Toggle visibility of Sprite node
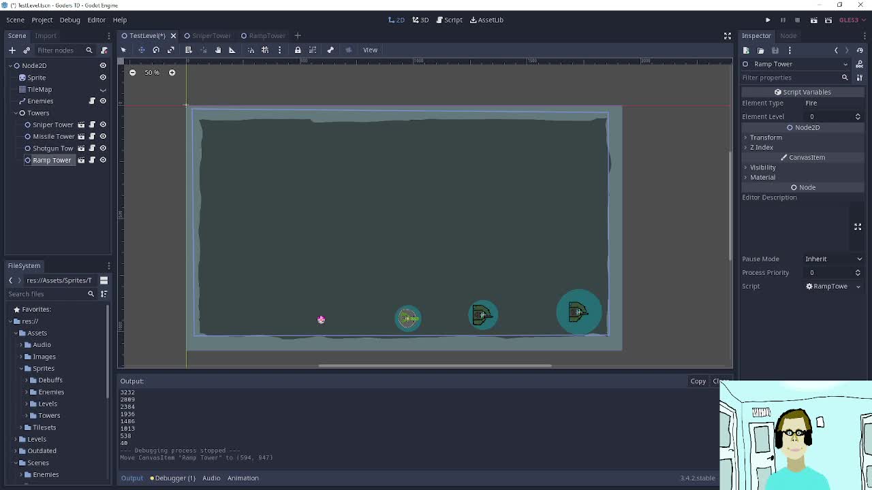 click(x=103, y=78)
